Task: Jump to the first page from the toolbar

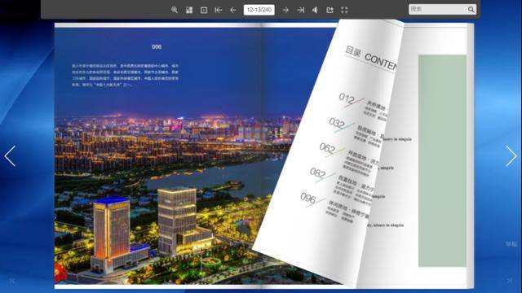Action: 219,10
